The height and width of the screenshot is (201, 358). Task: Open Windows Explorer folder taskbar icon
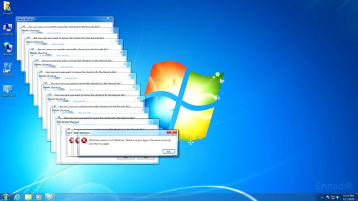[28, 197]
